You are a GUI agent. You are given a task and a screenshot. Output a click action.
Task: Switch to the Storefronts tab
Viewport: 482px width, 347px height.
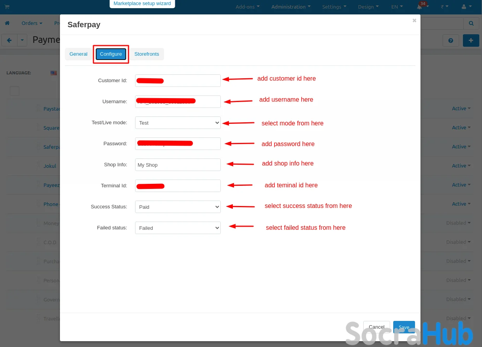(x=147, y=54)
